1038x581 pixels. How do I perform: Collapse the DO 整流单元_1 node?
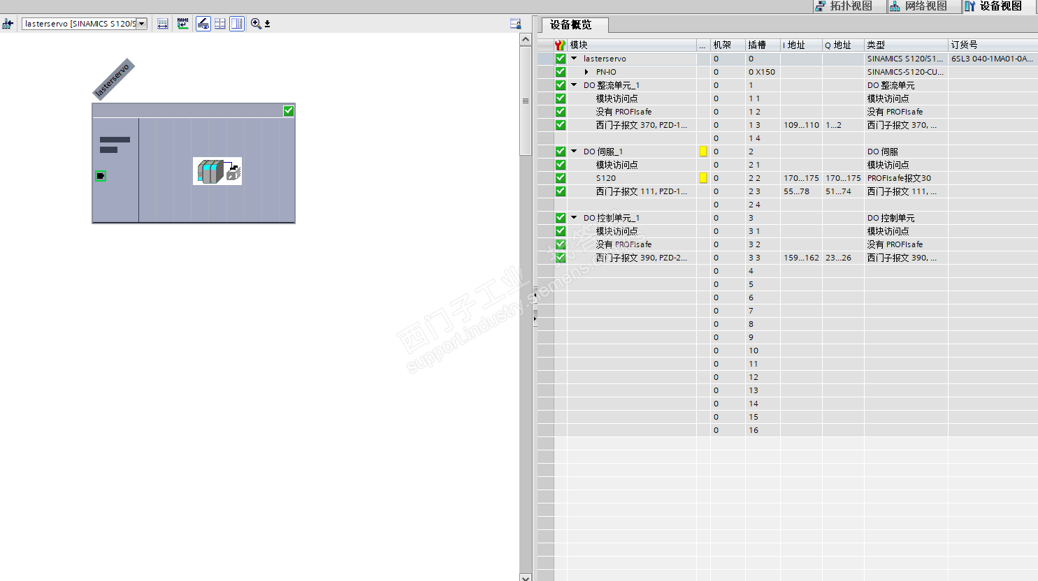[x=574, y=85]
